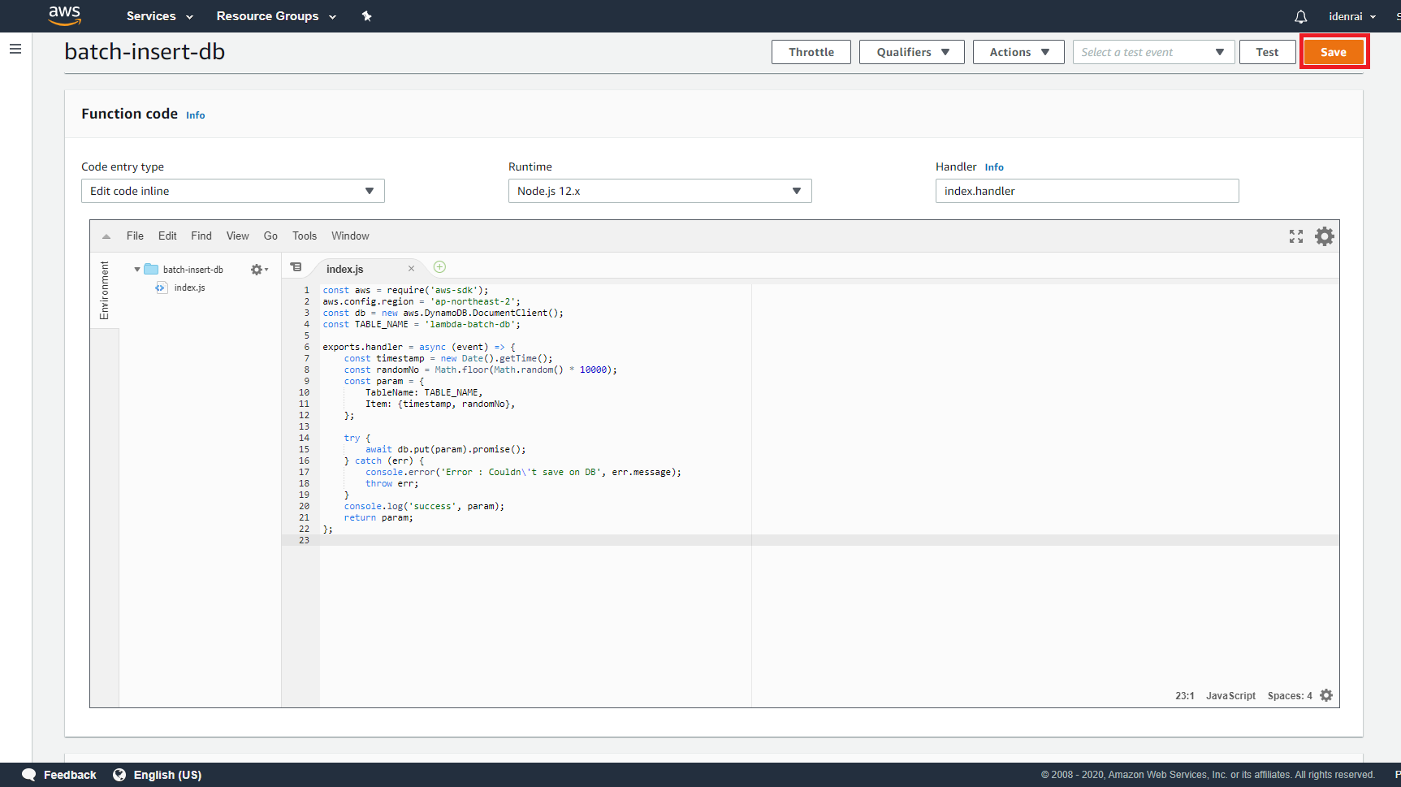Select the index.js file in the sidebar
Image resolution: width=1401 pixels, height=787 pixels.
pyautogui.click(x=189, y=288)
